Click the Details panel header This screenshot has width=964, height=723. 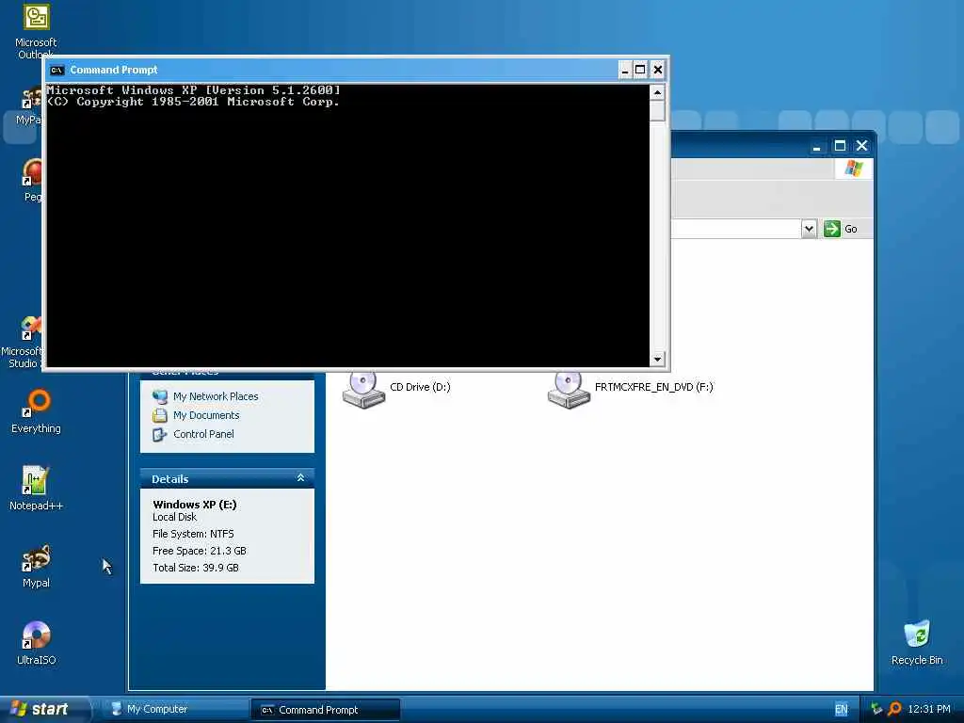point(228,478)
